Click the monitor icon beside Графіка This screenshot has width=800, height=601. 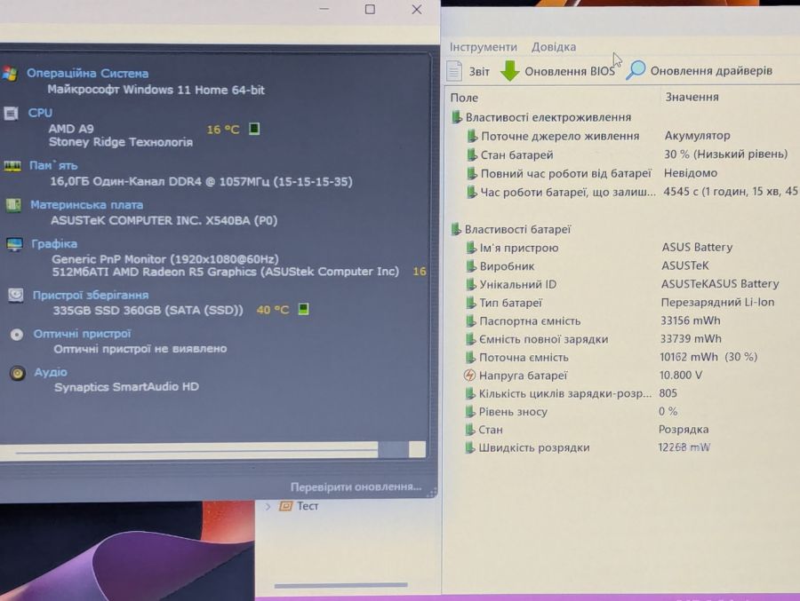(x=14, y=244)
